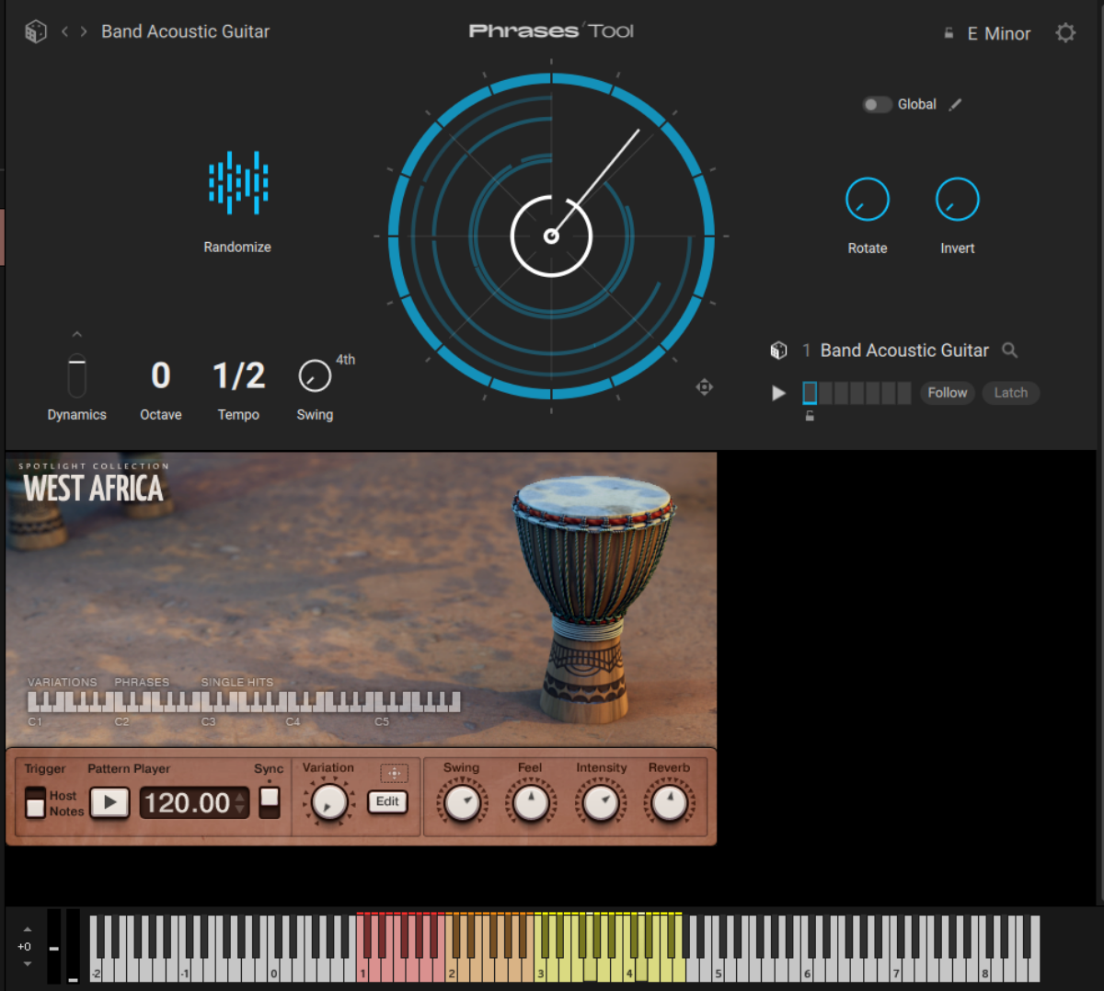Screen dimensions: 1104x991
Task: Click the West Africa Swing knob
Action: click(463, 802)
